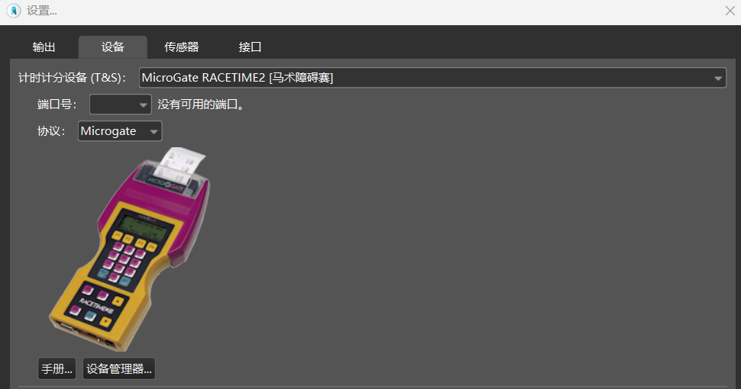The width and height of the screenshot is (741, 389).
Task: Click the 计时计分设备 (T&S) label
Action: [x=72, y=78]
